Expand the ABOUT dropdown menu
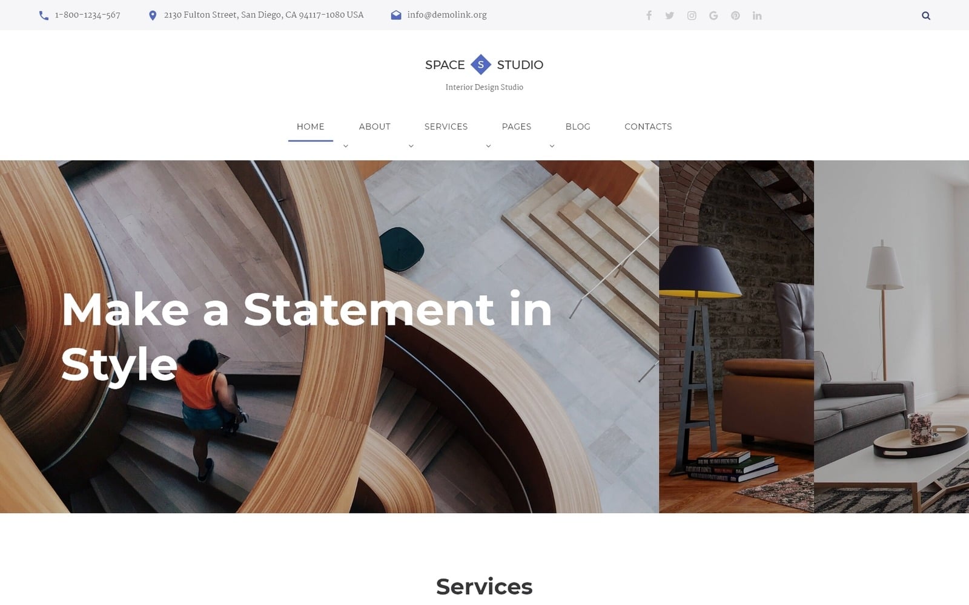 pos(345,145)
